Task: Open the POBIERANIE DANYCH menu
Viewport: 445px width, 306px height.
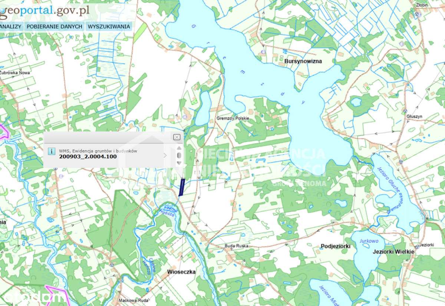Action: coord(55,27)
